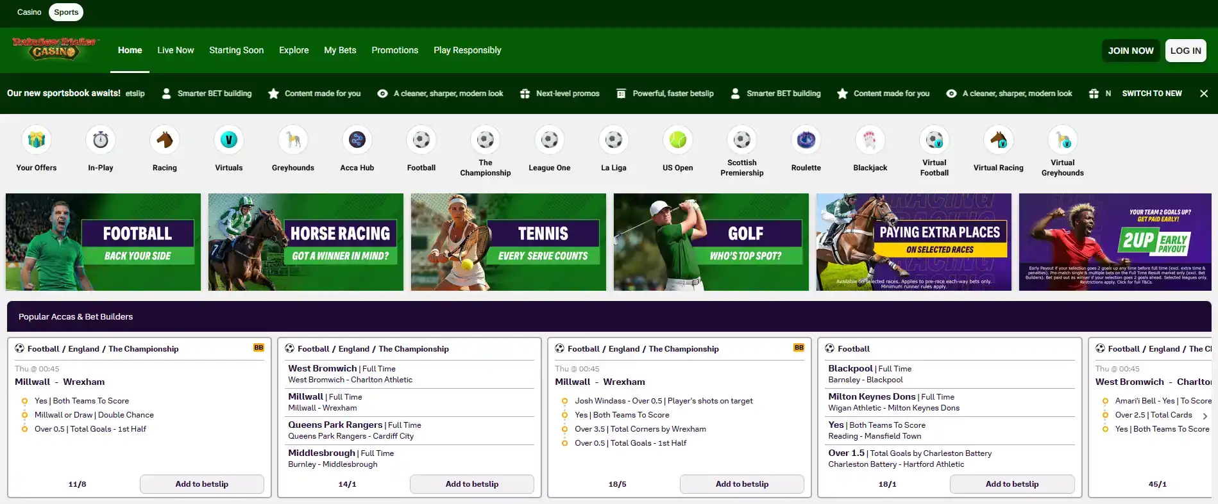The height and width of the screenshot is (504, 1218).
Task: Select the Roulette icon
Action: pos(806,140)
